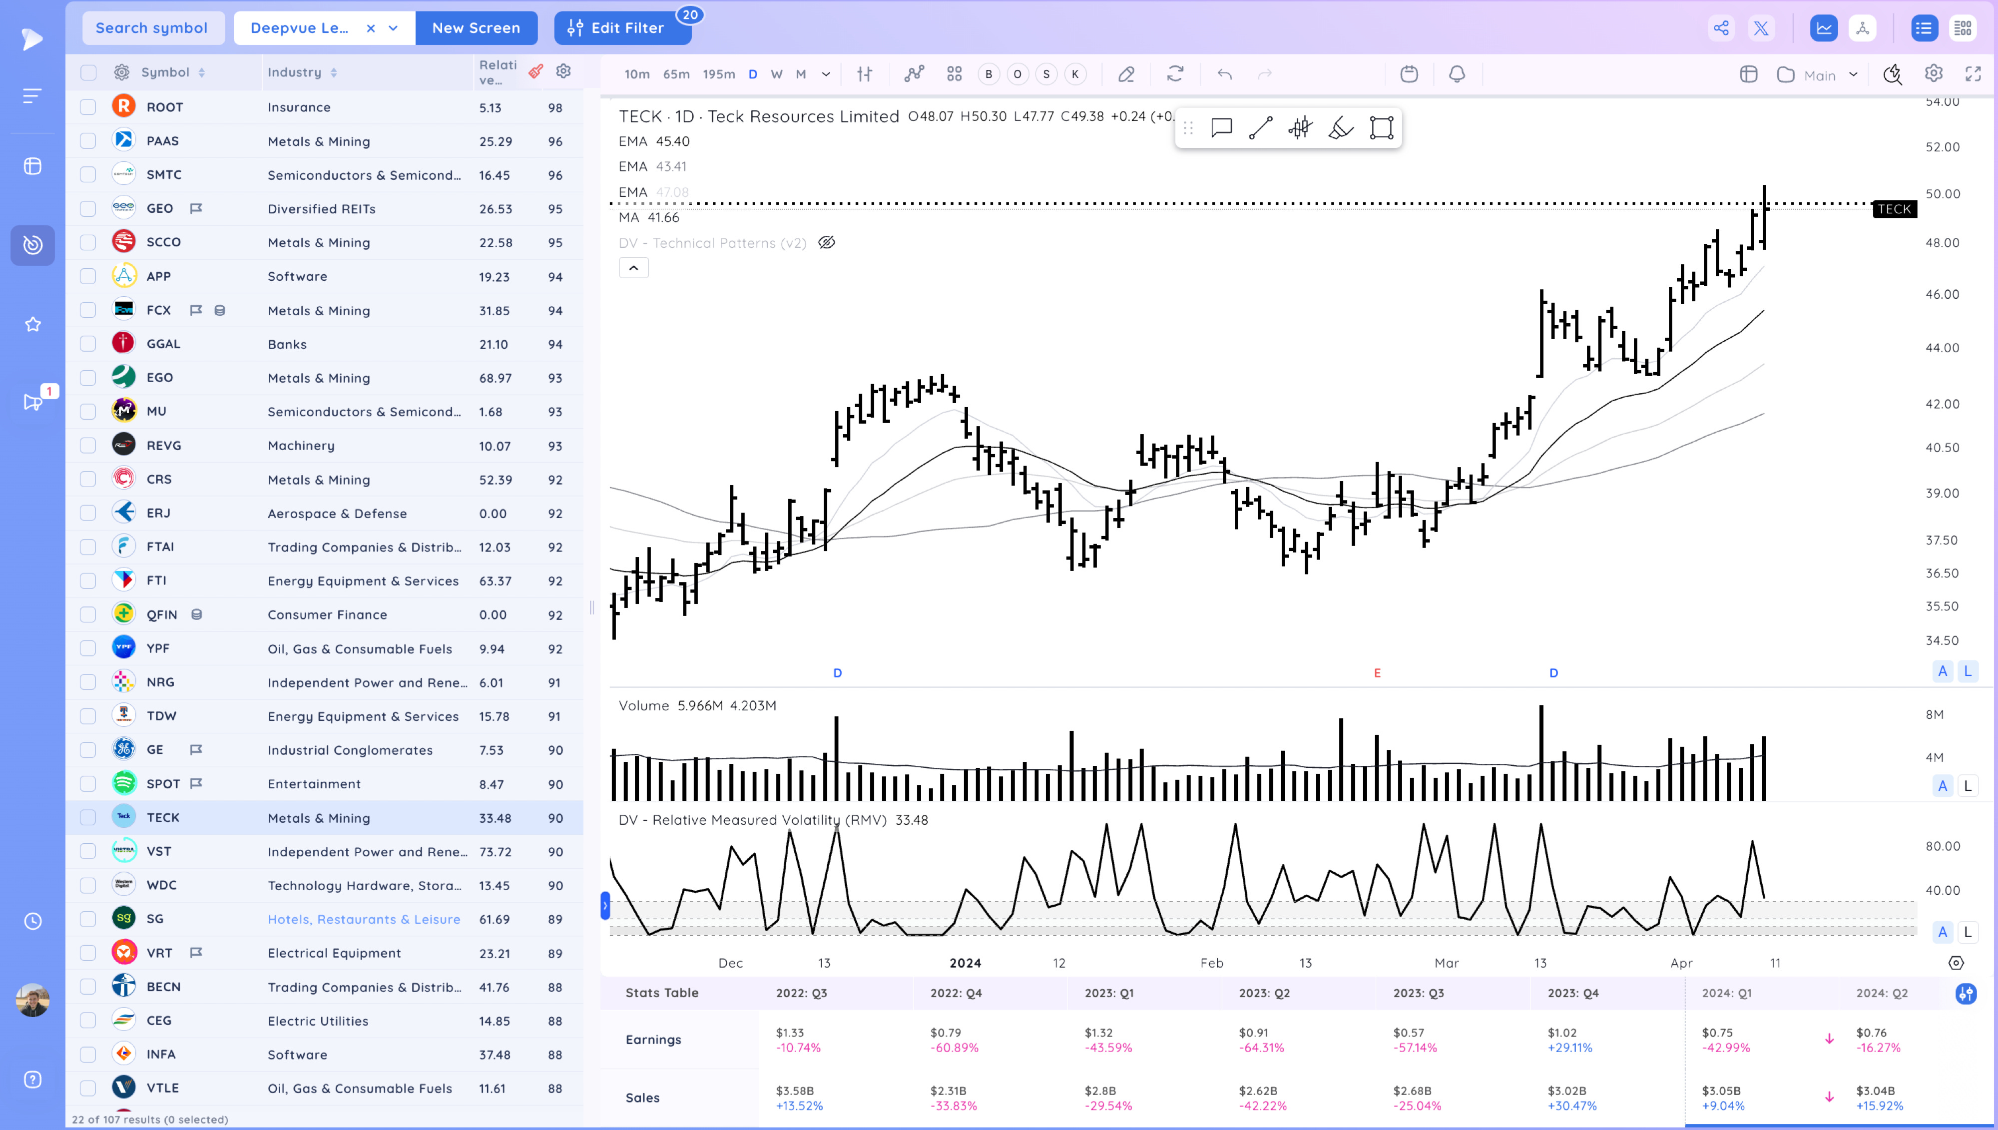Select the candlestick measure tool
This screenshot has height=1130, width=1998.
pyautogui.click(x=1300, y=127)
